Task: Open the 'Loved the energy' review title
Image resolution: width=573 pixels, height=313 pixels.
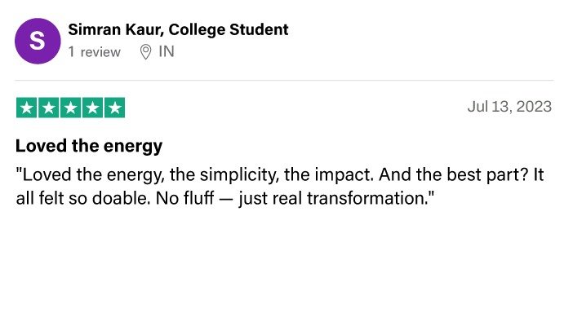Action: [89, 146]
